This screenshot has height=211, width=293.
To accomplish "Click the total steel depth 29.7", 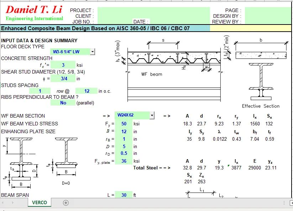I will 202,168.
